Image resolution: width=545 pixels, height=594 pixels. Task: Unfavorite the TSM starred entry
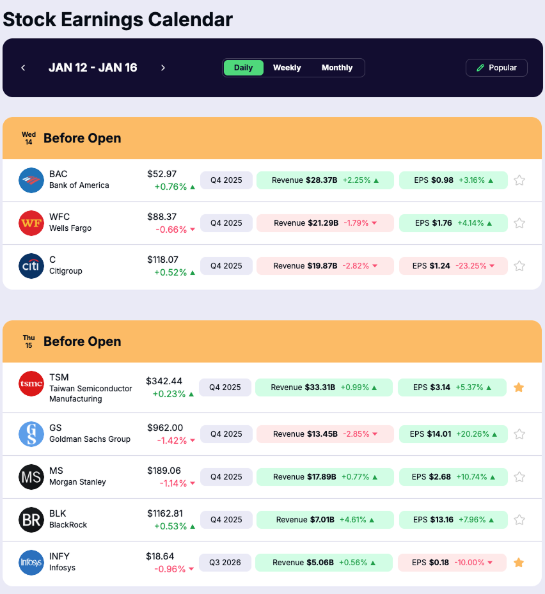coord(519,387)
